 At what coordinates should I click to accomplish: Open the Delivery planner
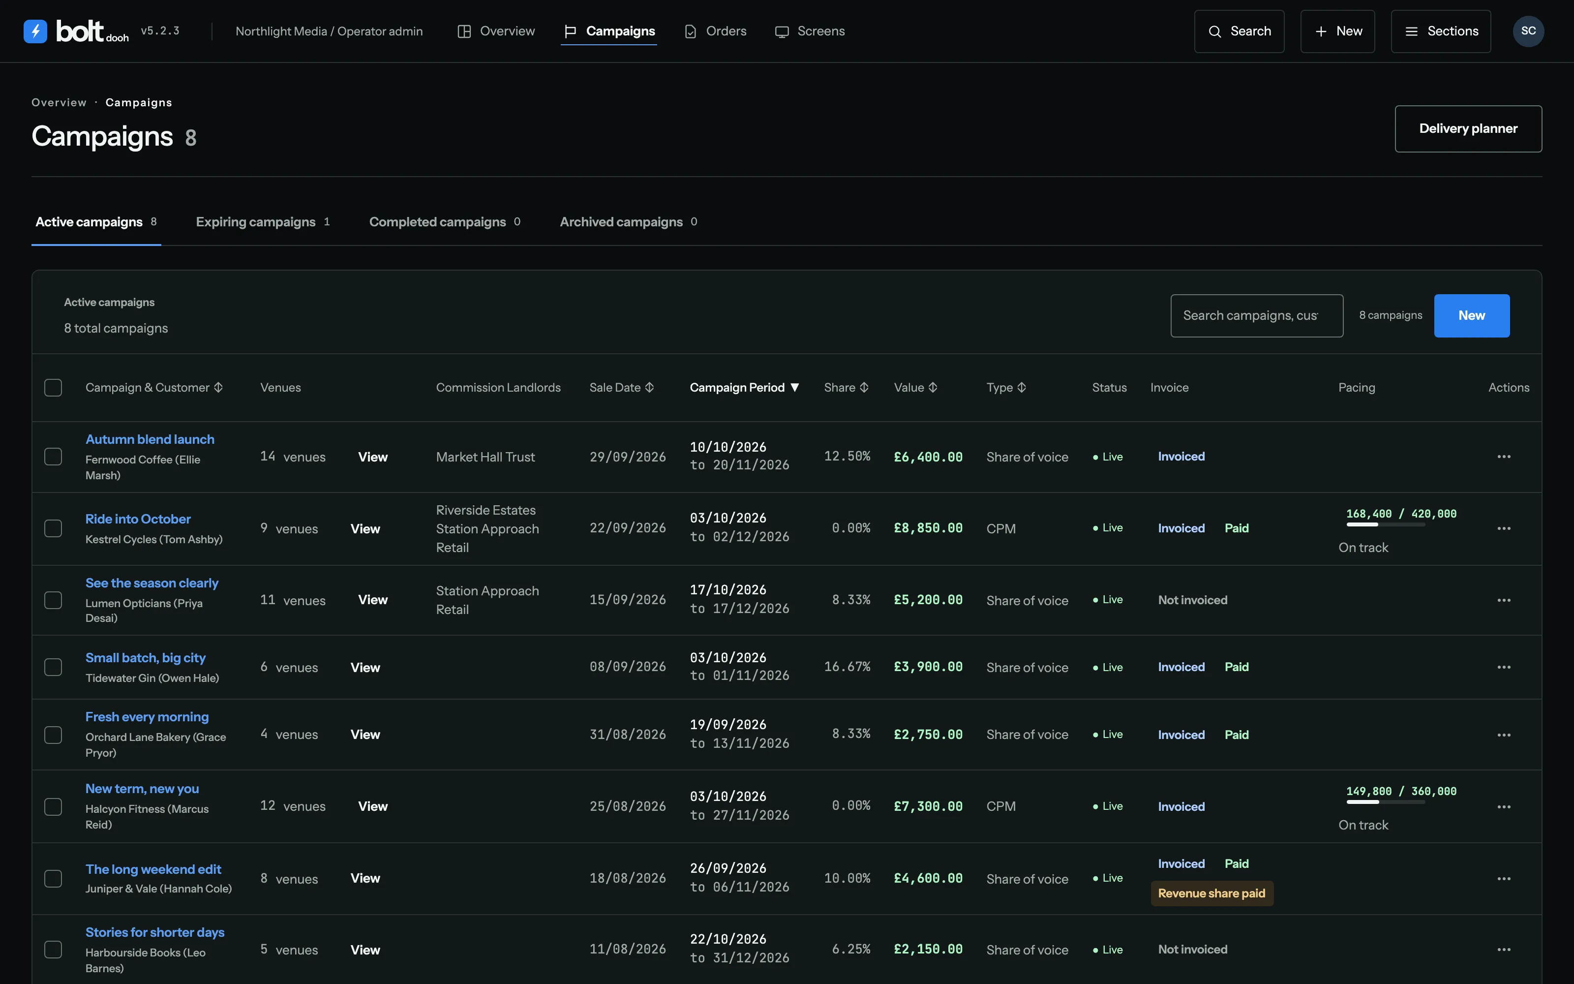[x=1468, y=129]
